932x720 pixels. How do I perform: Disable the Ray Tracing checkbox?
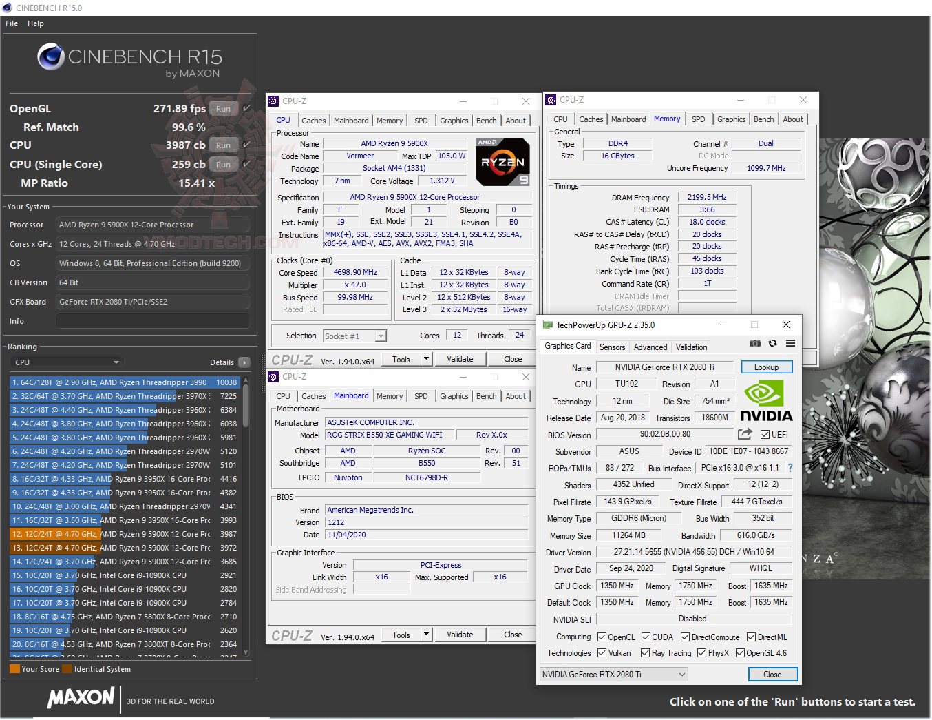coord(646,652)
